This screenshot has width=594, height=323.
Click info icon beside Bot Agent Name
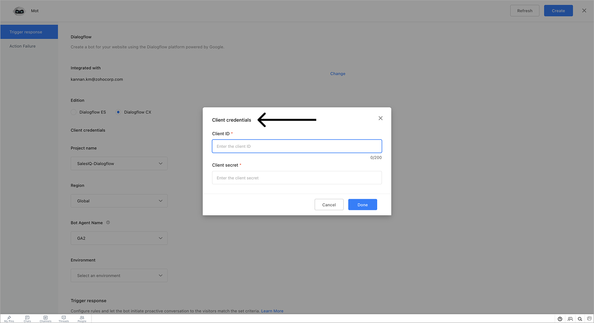pyautogui.click(x=108, y=222)
